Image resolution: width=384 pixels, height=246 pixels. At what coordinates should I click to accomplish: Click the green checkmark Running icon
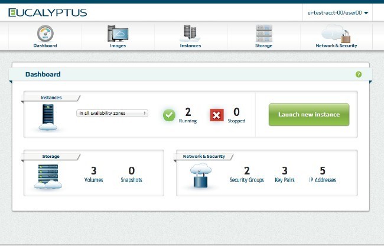[x=169, y=115]
